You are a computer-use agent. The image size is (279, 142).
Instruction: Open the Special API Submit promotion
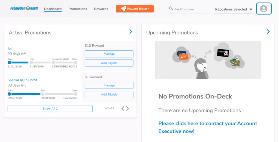tap(22, 80)
